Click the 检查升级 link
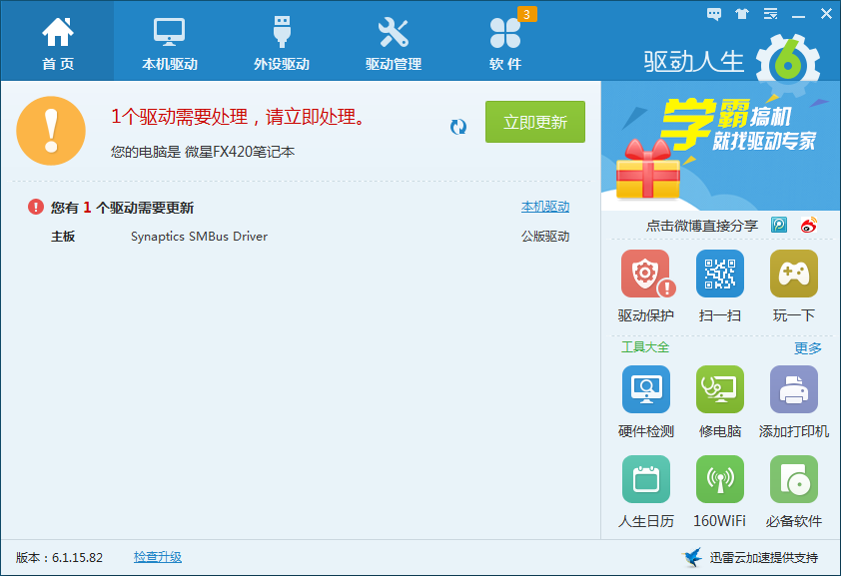This screenshot has height=576, width=841. coord(158,557)
